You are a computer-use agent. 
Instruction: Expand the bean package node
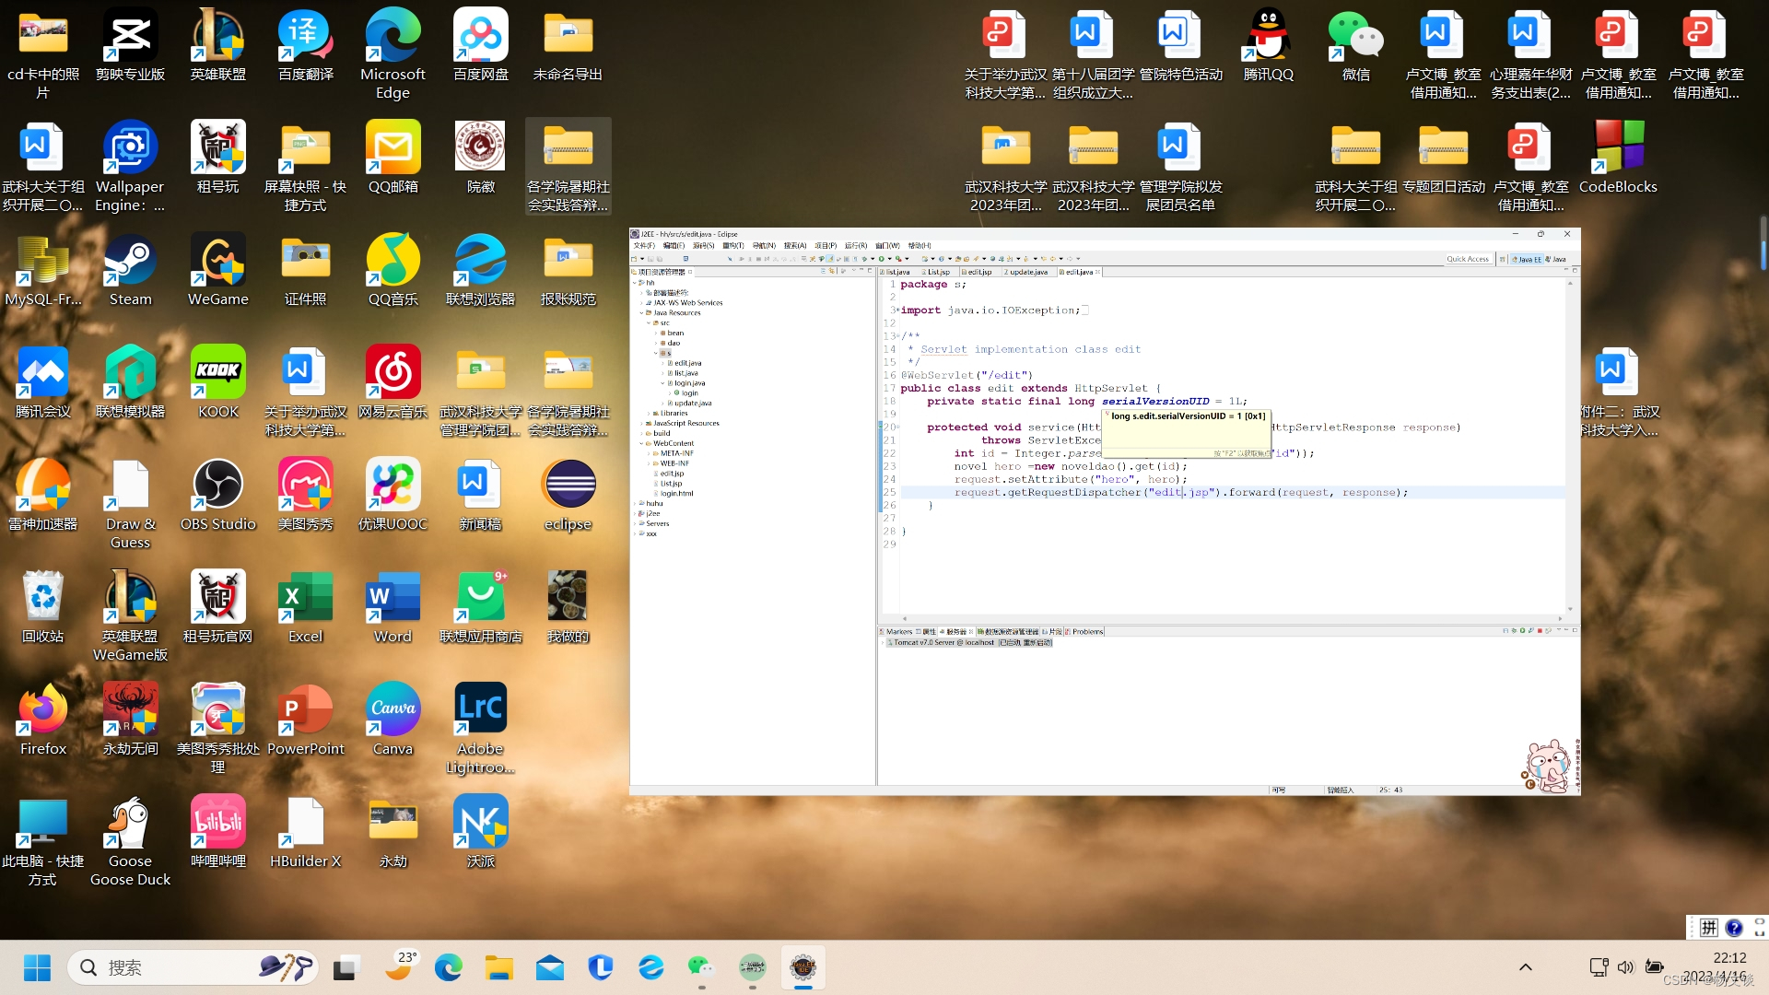click(656, 334)
